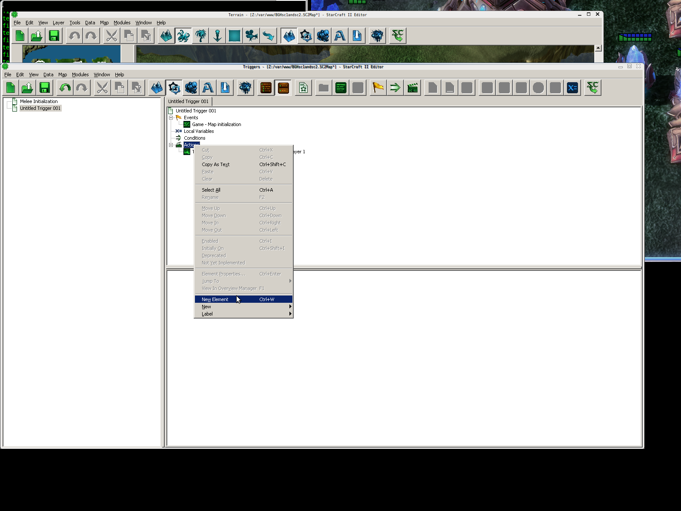Expand the Label submenu in context menu
Screen dimensions: 681x511
243,314
